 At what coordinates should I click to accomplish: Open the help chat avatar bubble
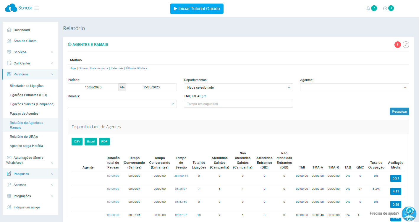[409, 213]
